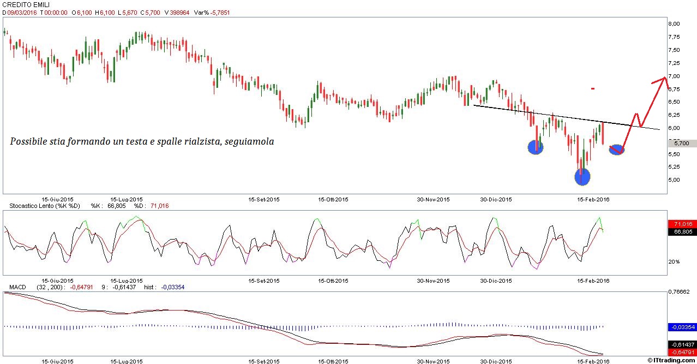Click the red 71,016 stochastic value box

(x=682, y=224)
